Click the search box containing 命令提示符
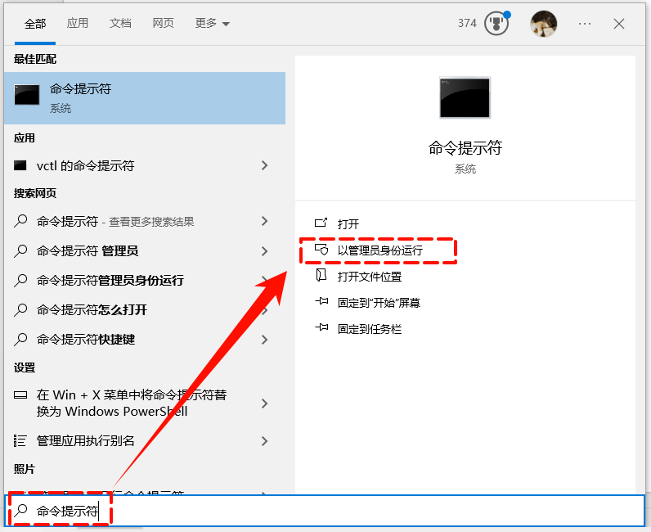 point(325,511)
